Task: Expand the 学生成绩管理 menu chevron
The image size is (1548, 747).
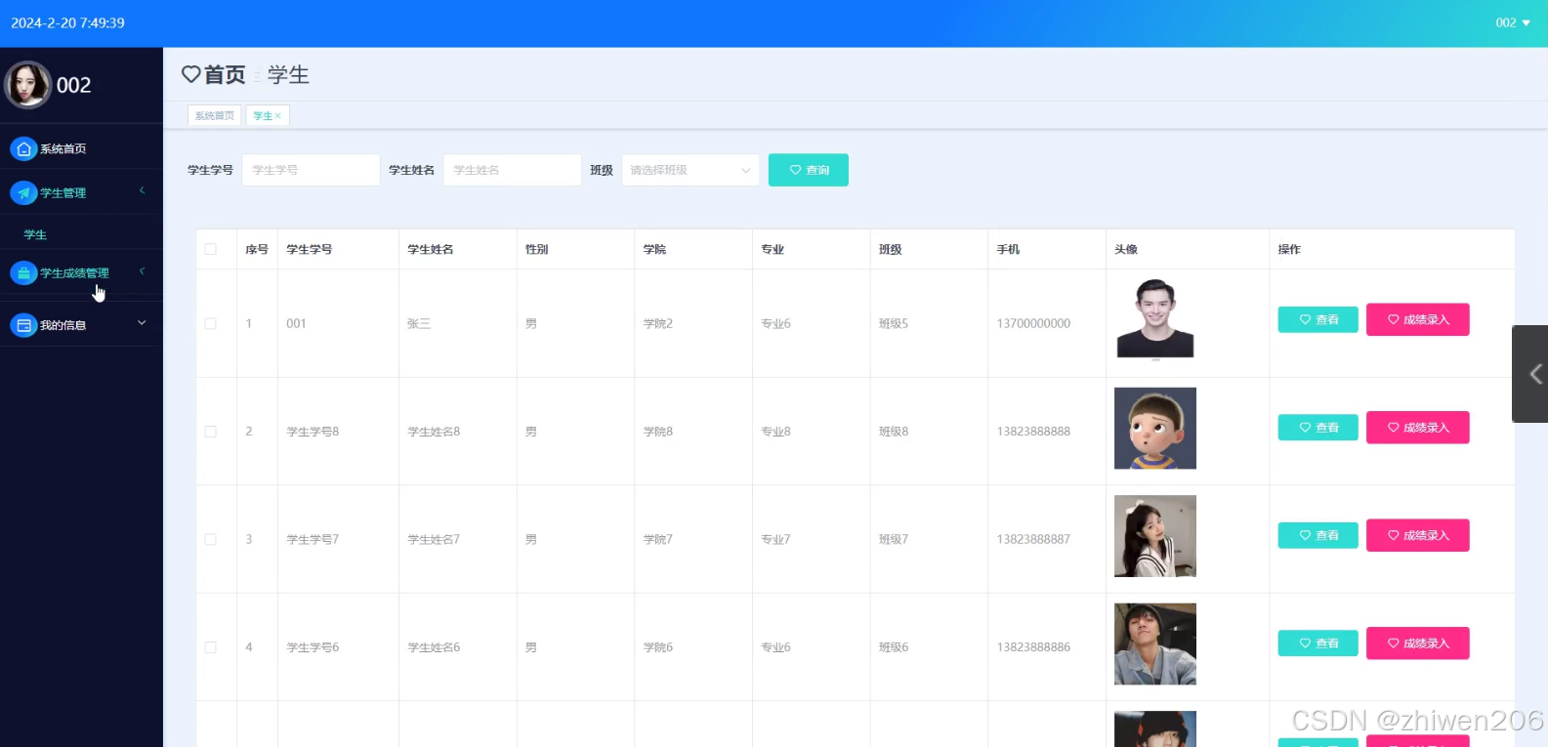Action: (x=142, y=271)
